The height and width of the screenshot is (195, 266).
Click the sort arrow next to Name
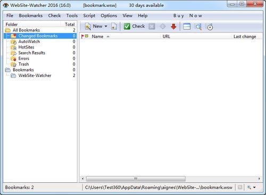[108, 37]
